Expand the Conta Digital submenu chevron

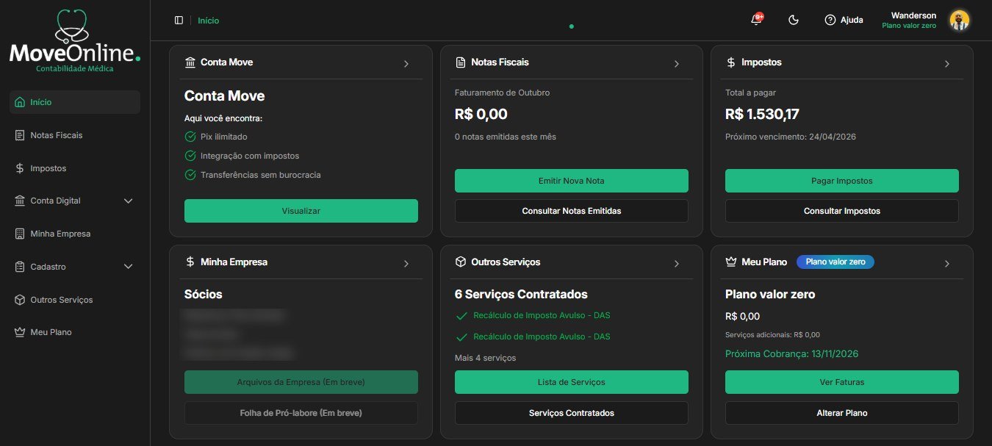pos(128,201)
